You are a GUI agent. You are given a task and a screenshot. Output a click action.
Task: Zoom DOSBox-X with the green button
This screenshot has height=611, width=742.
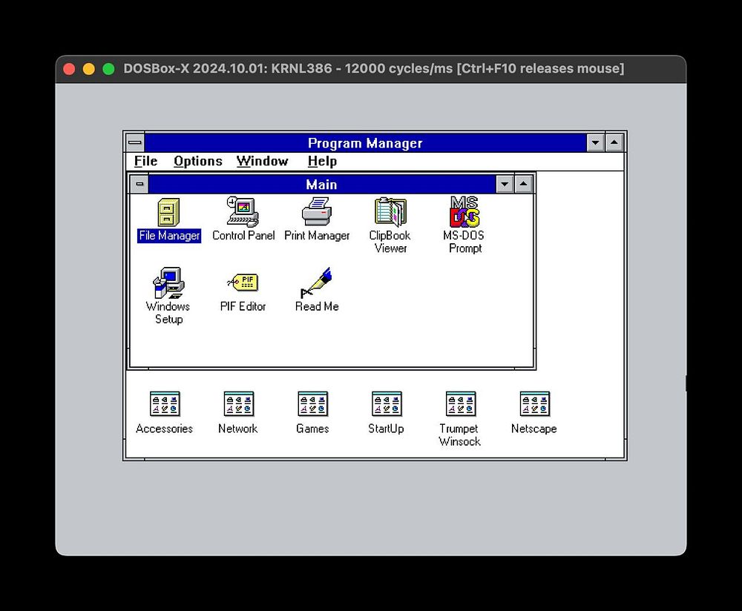pos(109,69)
